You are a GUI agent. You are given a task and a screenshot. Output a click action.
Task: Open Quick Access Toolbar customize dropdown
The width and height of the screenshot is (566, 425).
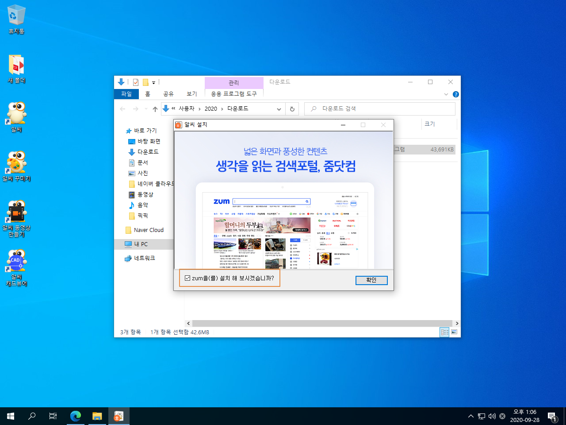[x=153, y=82]
